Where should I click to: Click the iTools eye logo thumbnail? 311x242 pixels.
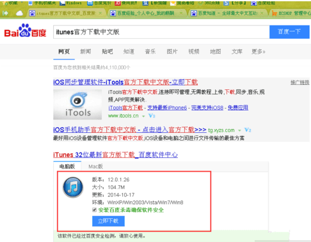77,105
